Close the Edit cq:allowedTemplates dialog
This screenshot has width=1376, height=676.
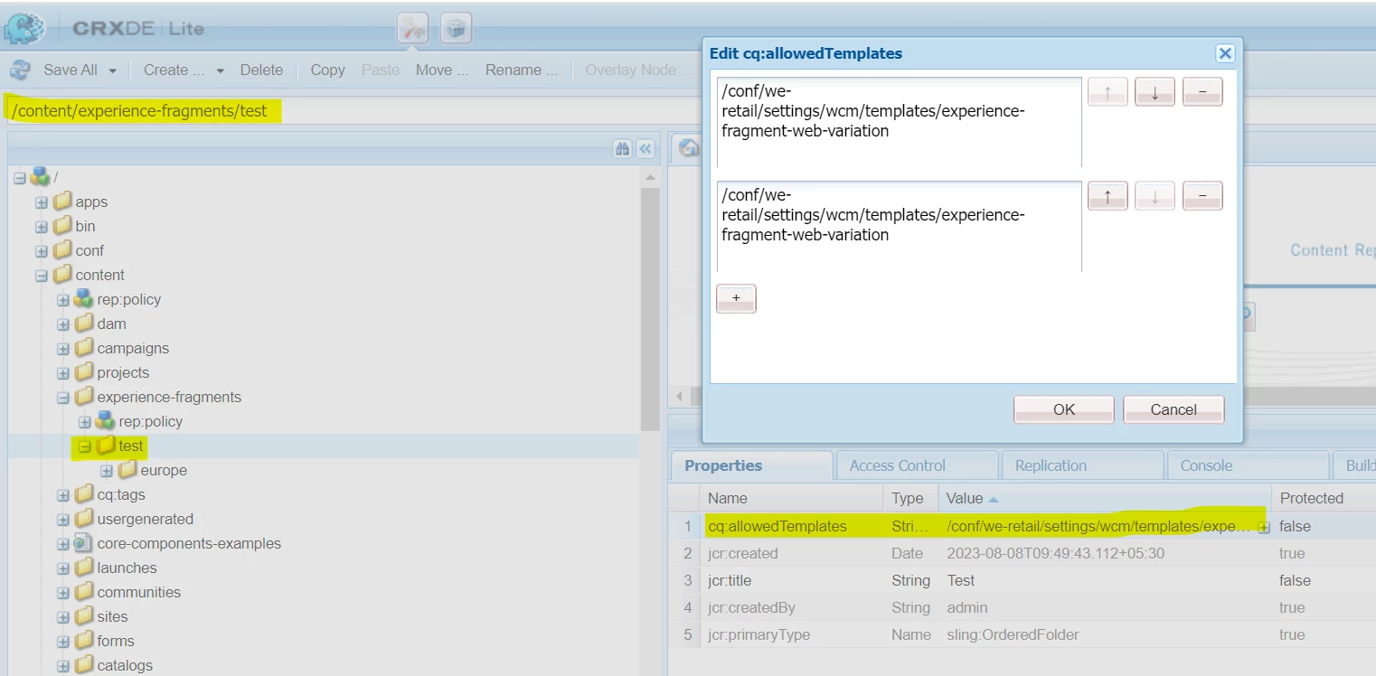coord(1225,53)
